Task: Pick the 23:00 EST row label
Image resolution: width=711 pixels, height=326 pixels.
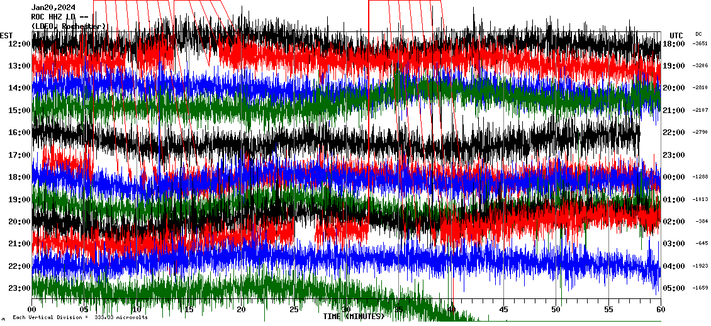Action: 20,288
